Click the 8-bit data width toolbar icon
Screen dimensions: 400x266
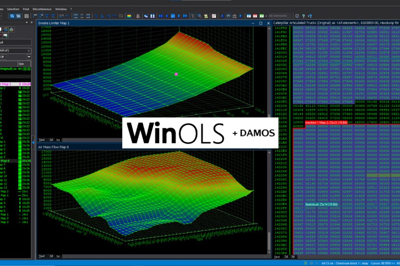tap(35, 16)
